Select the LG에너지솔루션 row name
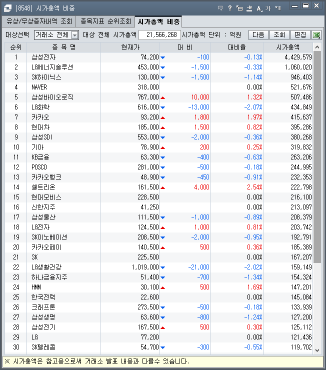The width and height of the screenshot is (326, 370). click(52, 67)
